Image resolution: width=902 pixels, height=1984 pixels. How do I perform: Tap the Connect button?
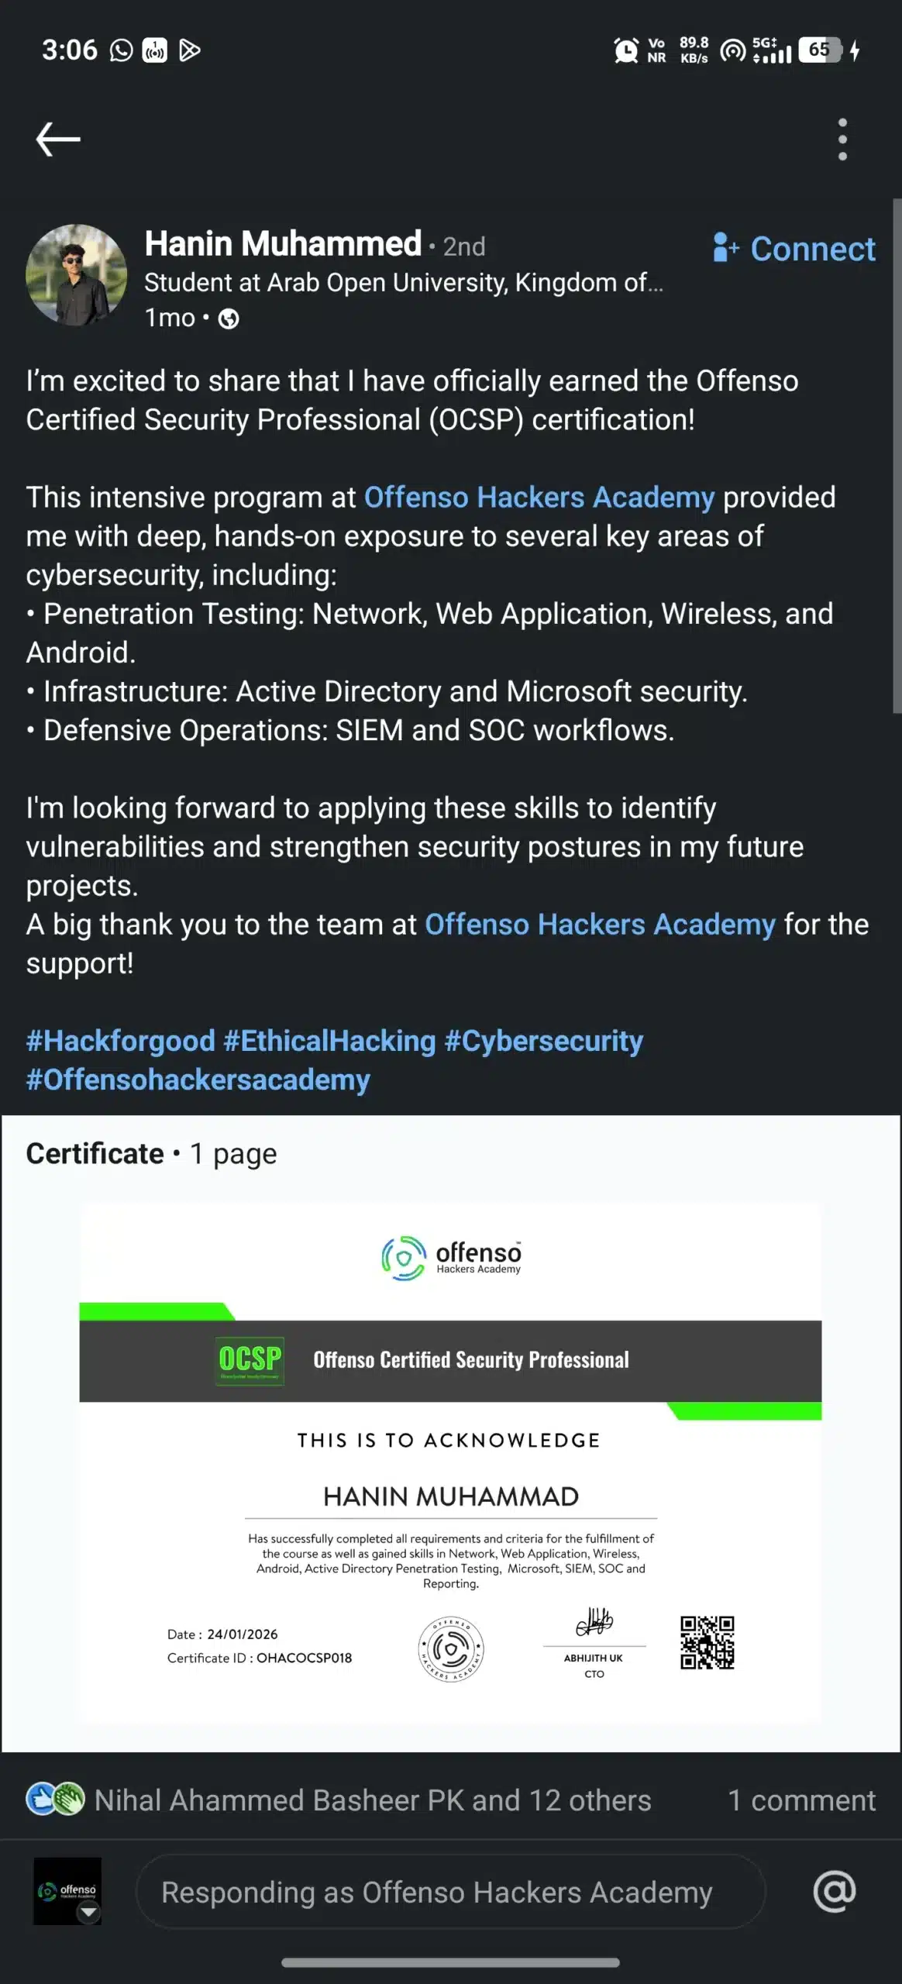pyautogui.click(x=795, y=249)
